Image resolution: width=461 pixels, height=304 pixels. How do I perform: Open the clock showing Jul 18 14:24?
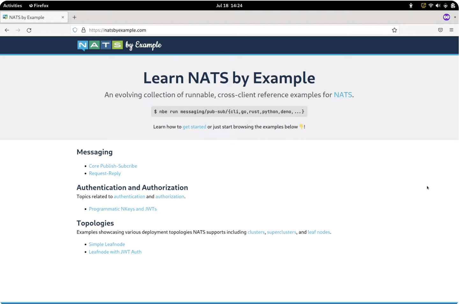tap(229, 5)
